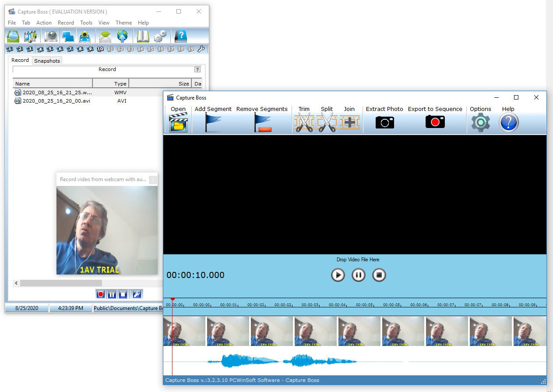Open a video with the Open clapperboard icon

178,123
